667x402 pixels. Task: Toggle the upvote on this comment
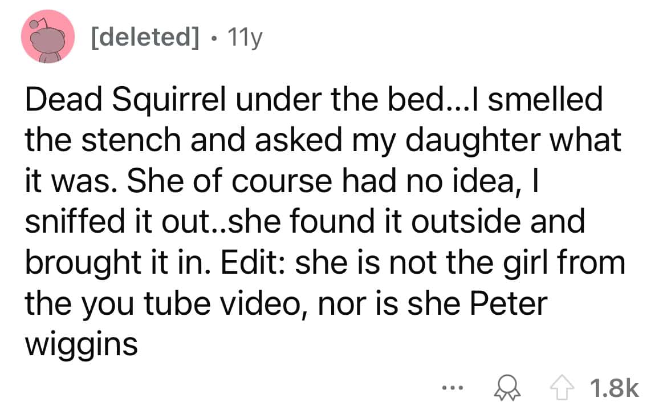pyautogui.click(x=562, y=388)
